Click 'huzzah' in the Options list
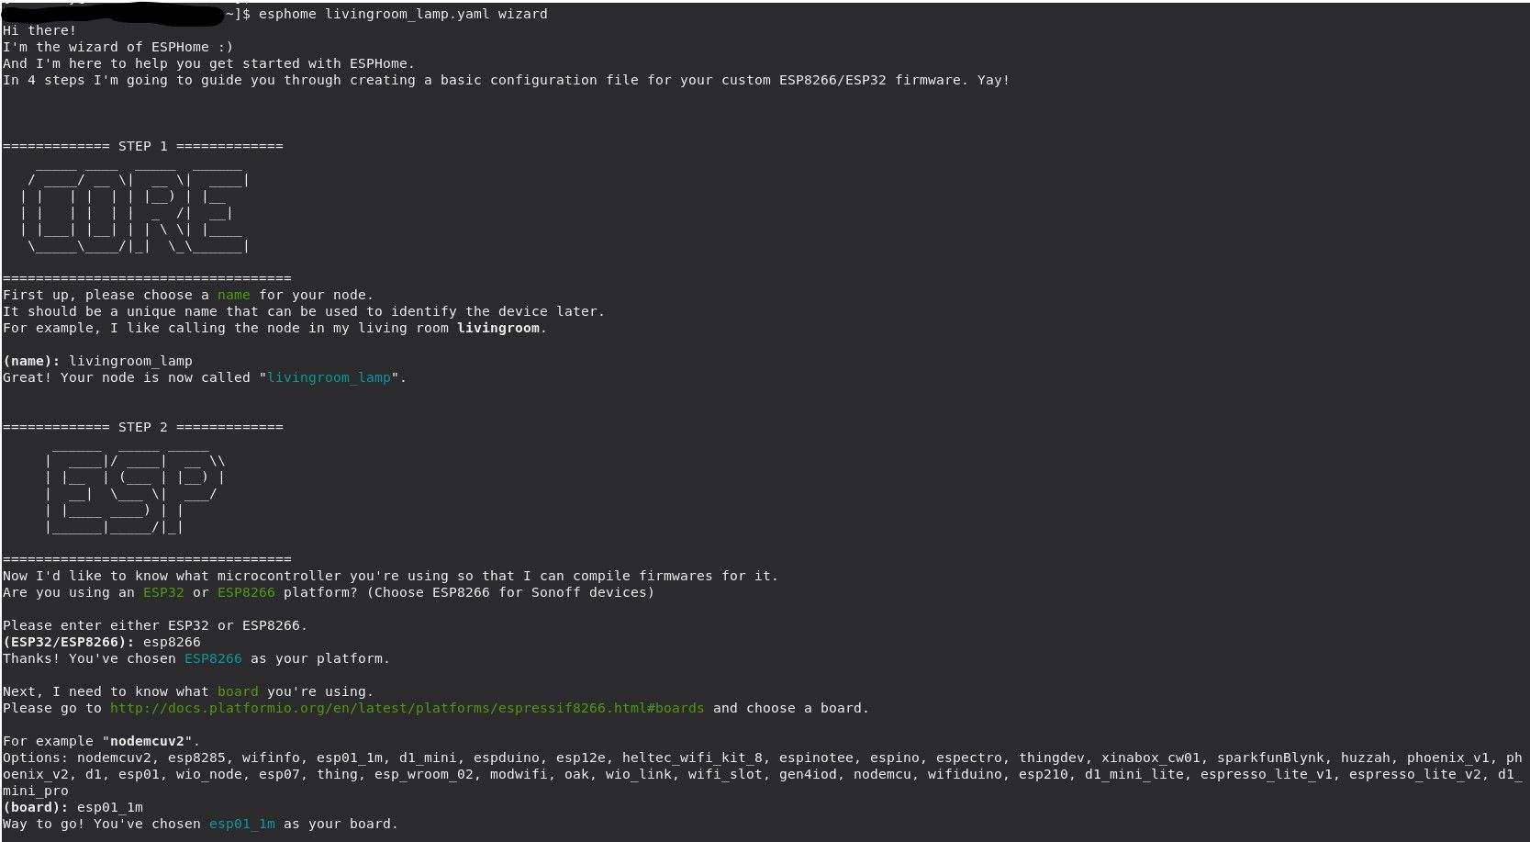 tap(1366, 758)
